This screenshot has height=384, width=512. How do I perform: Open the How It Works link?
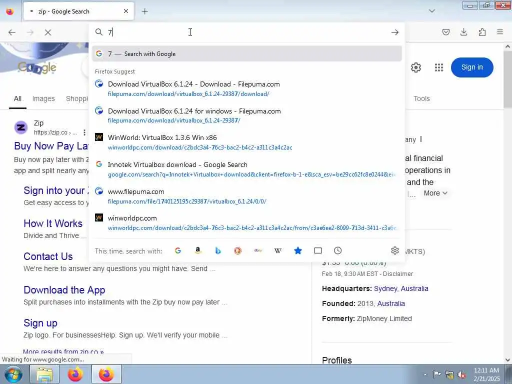tap(53, 223)
